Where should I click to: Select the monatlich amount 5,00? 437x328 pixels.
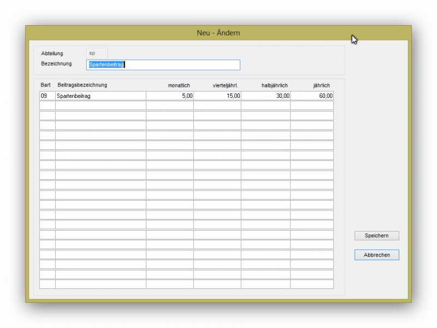click(x=169, y=96)
